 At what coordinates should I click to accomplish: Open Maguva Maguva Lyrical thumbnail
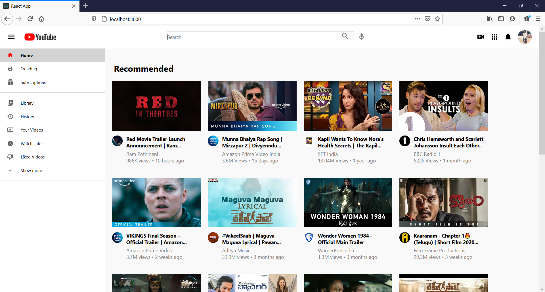[252, 202]
